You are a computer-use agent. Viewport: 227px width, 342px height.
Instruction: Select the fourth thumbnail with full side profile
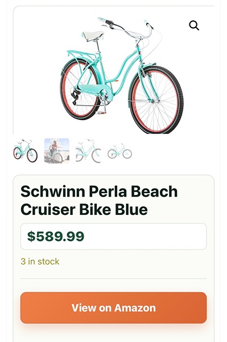[119, 150]
